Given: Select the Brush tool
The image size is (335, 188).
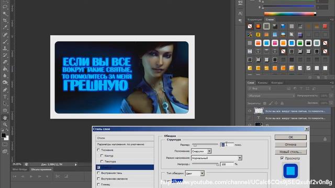Looking at the screenshot, I should (5, 41).
